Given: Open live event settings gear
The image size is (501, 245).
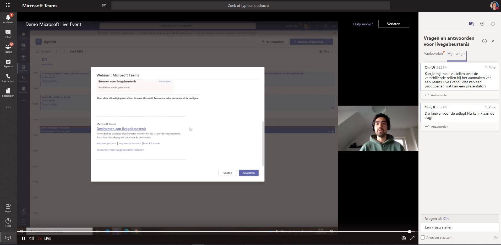Looking at the screenshot, I should (x=482, y=24).
